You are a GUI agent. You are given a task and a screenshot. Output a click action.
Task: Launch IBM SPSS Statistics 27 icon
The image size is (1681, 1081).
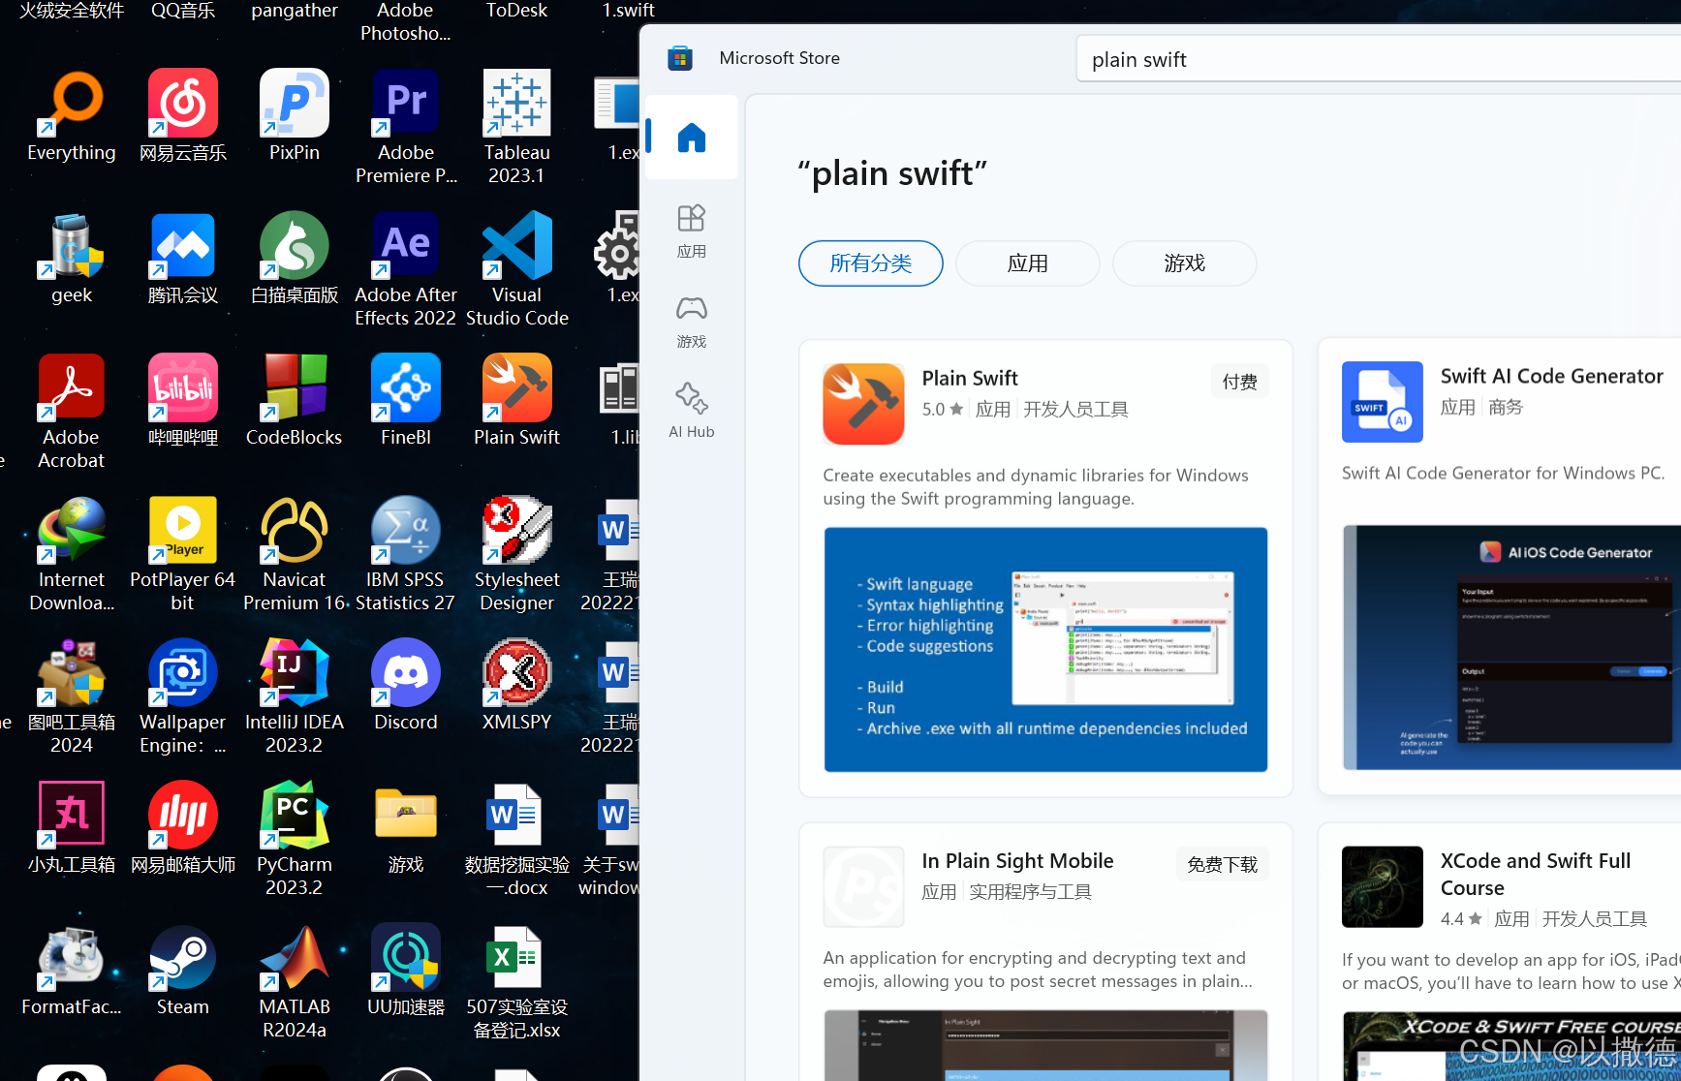tap(406, 554)
